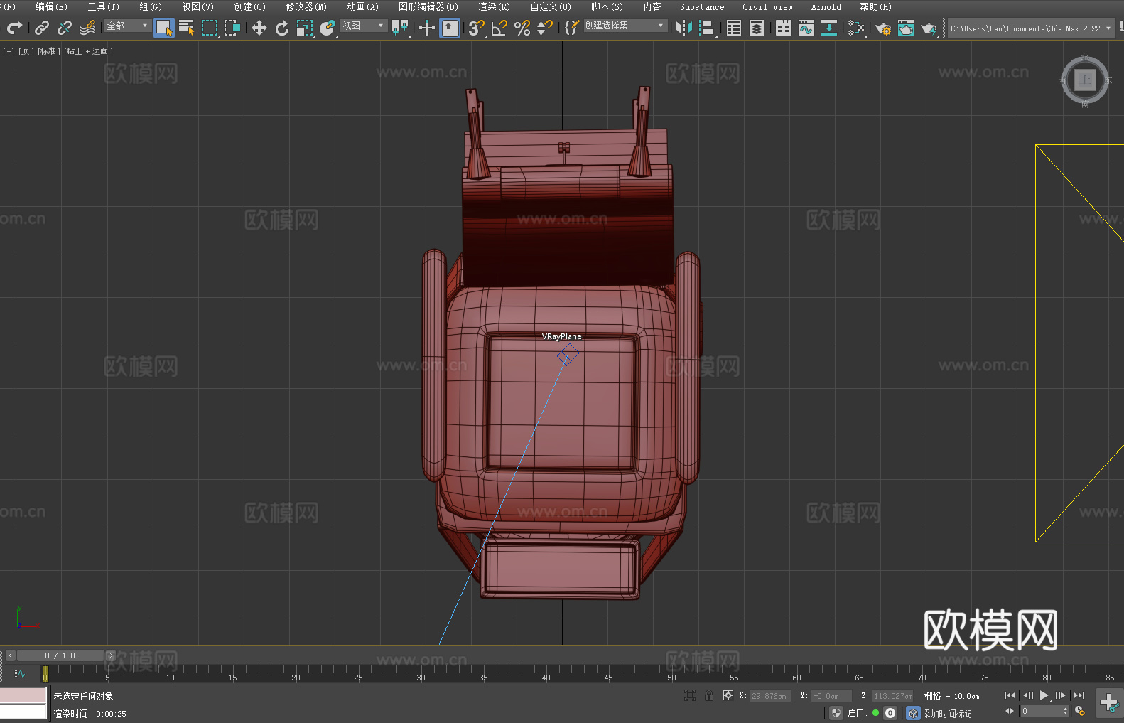This screenshot has width=1124, height=723.
Task: Select the Scale tool
Action: click(305, 28)
